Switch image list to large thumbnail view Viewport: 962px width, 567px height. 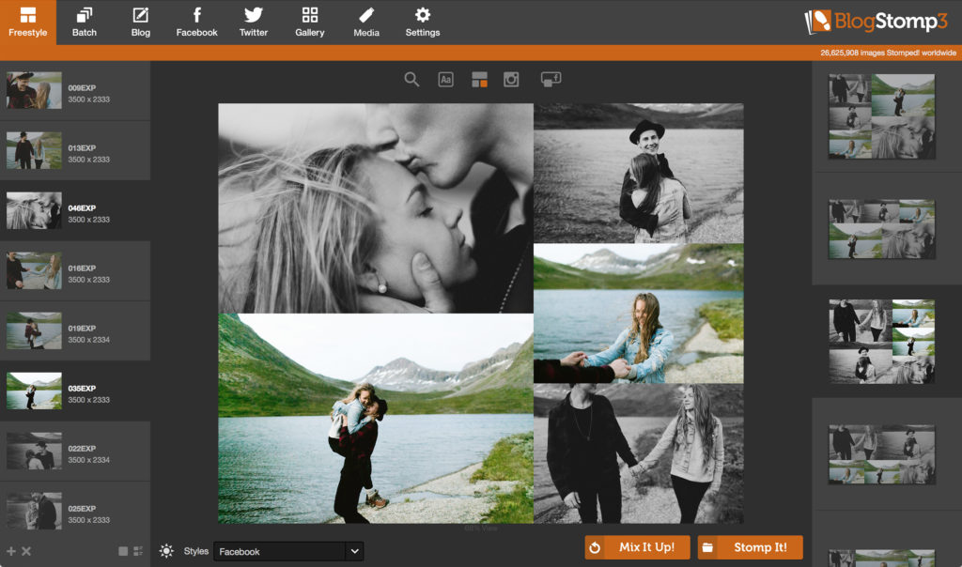[123, 551]
